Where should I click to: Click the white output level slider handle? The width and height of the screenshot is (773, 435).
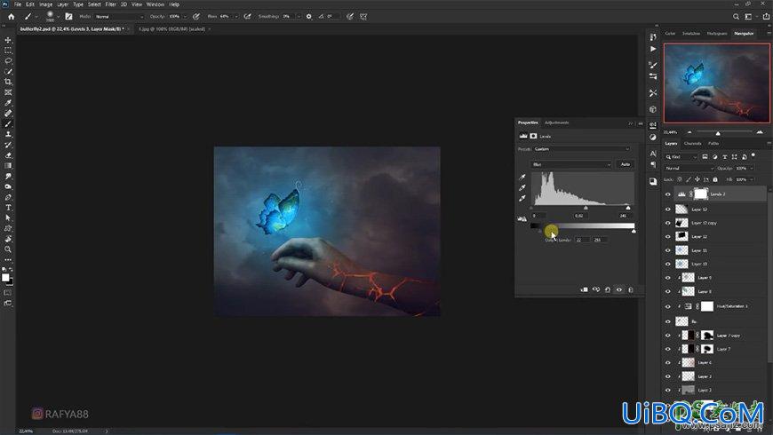pos(634,231)
